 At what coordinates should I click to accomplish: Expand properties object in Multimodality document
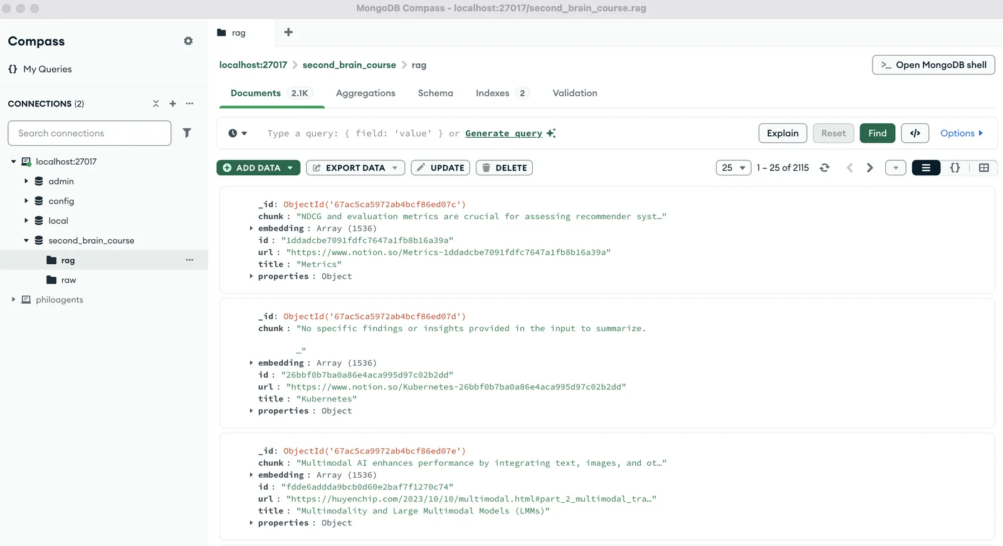(x=251, y=523)
